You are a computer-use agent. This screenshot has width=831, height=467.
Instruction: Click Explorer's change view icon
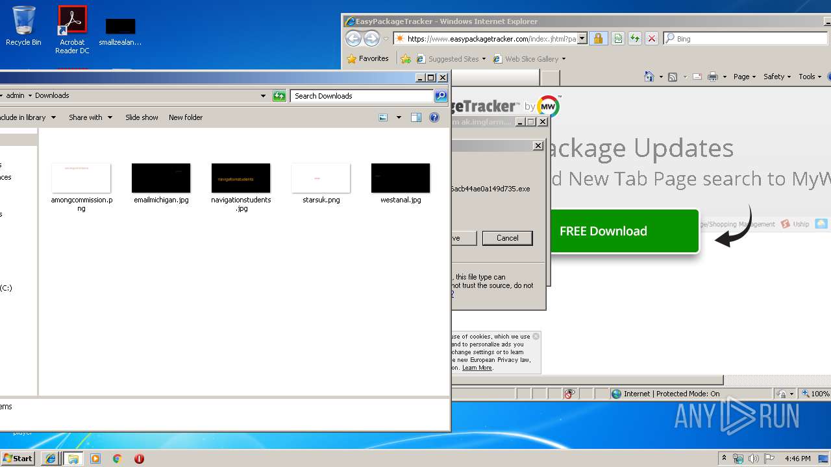click(x=383, y=117)
